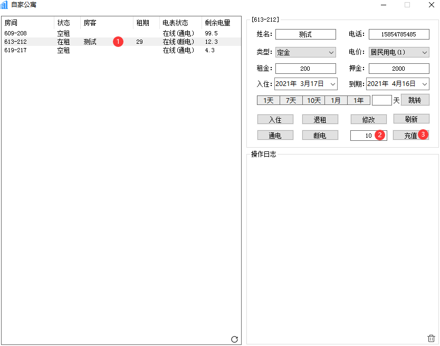Click the 通电 power-on button
This screenshot has width=440, height=346.
pos(275,135)
